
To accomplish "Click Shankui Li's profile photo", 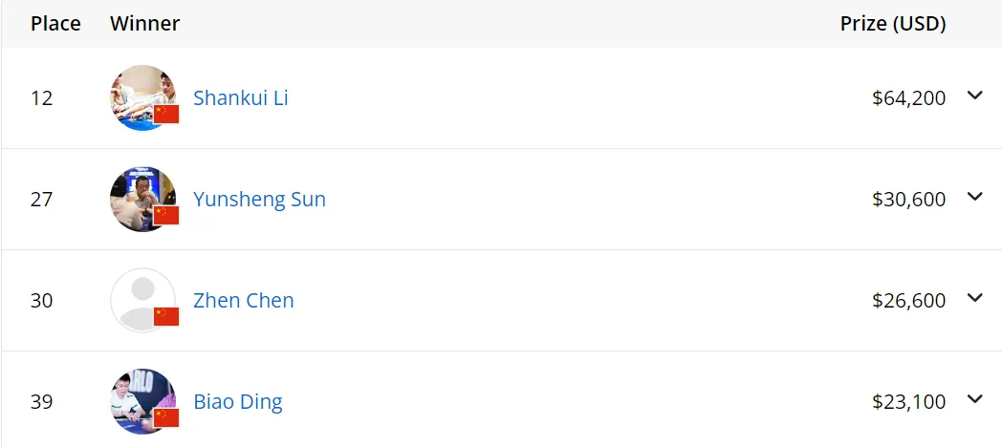I will tap(140, 96).
